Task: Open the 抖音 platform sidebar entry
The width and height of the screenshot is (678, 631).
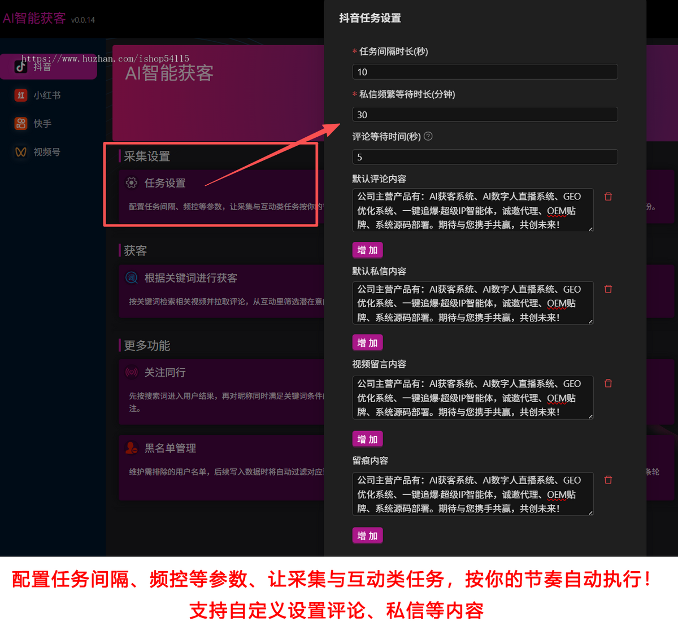Action: [x=49, y=67]
